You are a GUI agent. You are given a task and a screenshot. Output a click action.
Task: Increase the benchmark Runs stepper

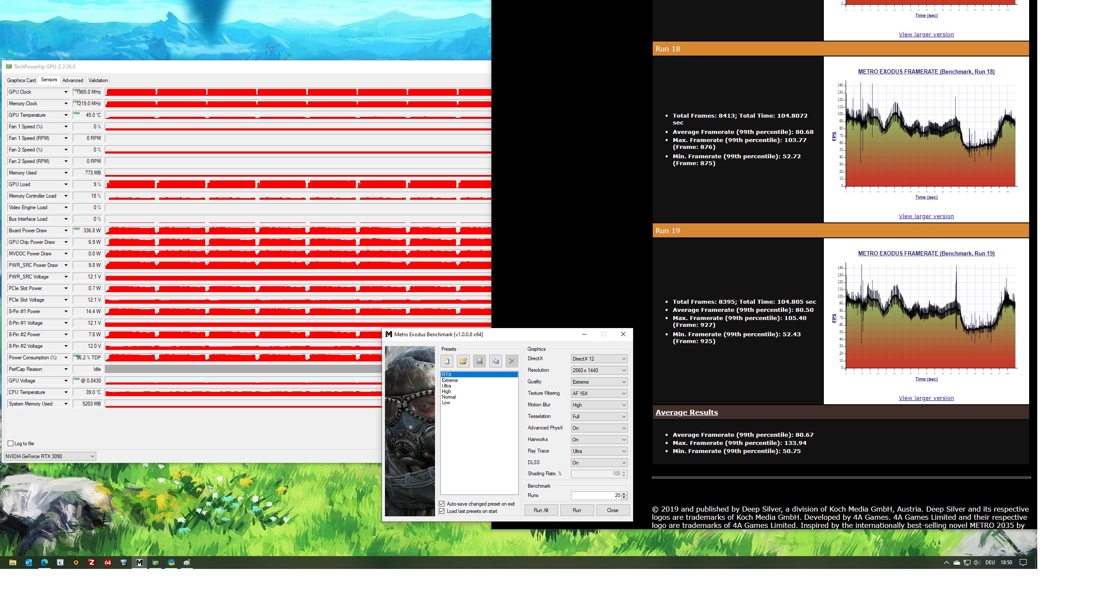point(624,494)
